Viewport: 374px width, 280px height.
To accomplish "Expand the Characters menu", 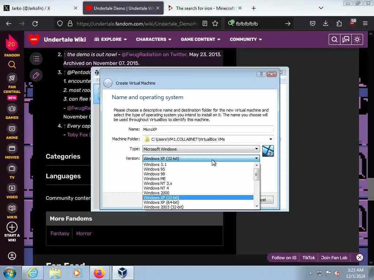I will 154,39.
